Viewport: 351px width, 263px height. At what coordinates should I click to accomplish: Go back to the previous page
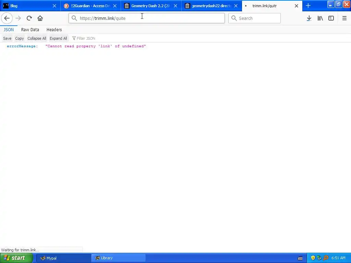7,18
